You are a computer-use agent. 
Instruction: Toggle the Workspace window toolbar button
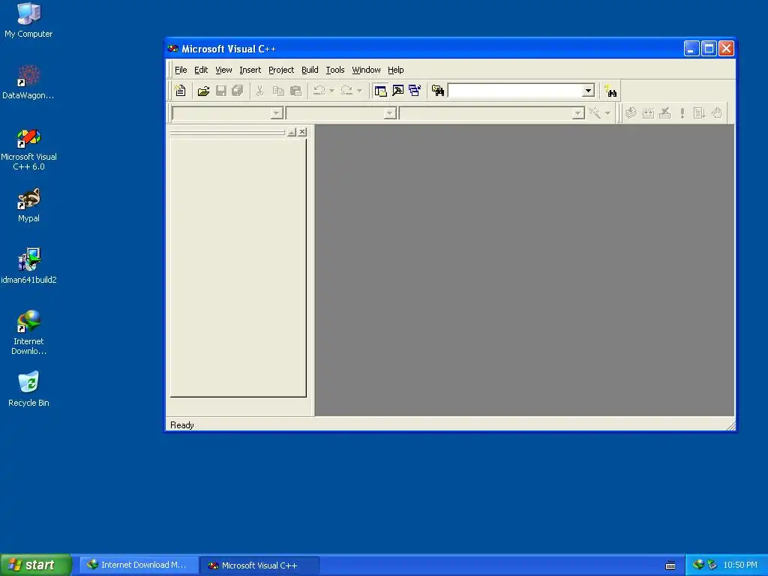(x=380, y=91)
